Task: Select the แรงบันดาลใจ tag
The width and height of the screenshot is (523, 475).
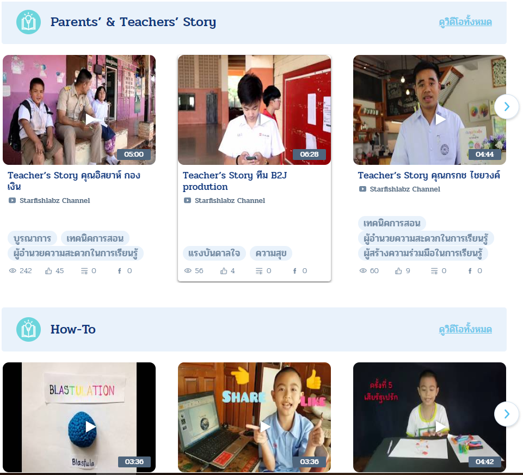Action: [214, 253]
